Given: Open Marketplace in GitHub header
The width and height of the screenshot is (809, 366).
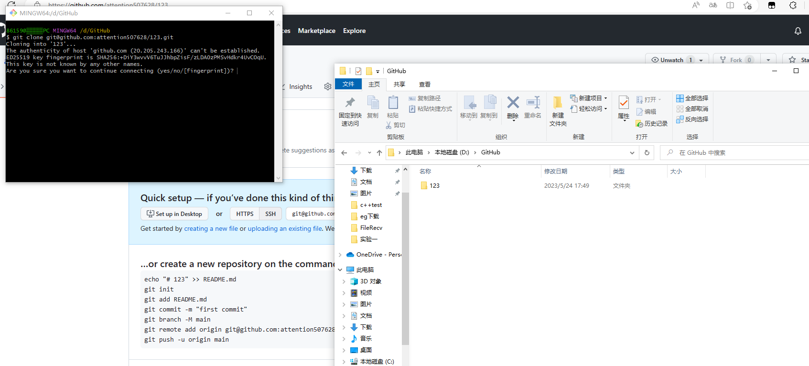Looking at the screenshot, I should tap(317, 31).
